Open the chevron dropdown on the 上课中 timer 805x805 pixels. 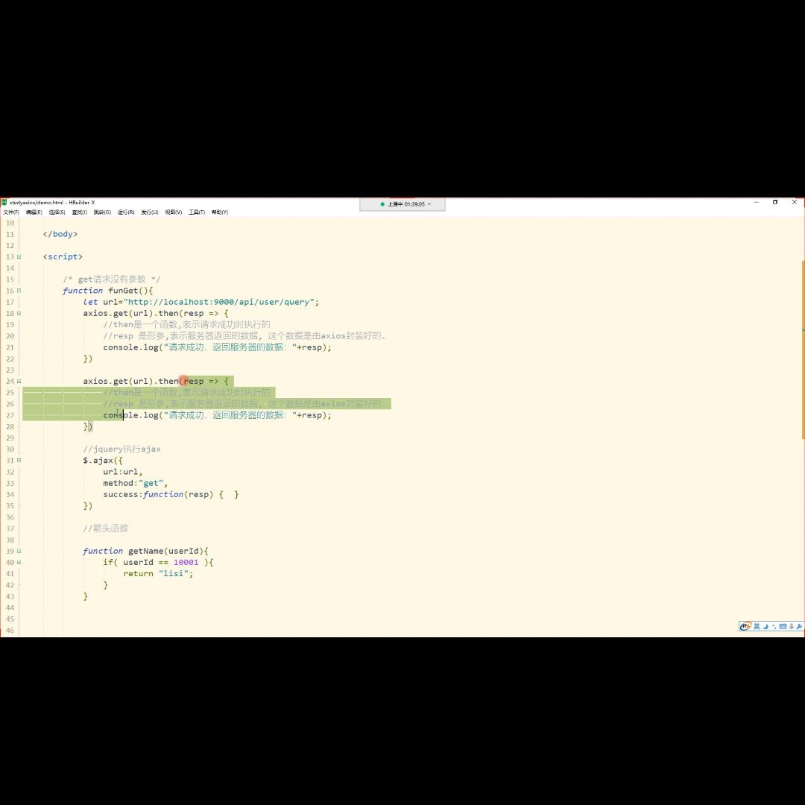(430, 204)
